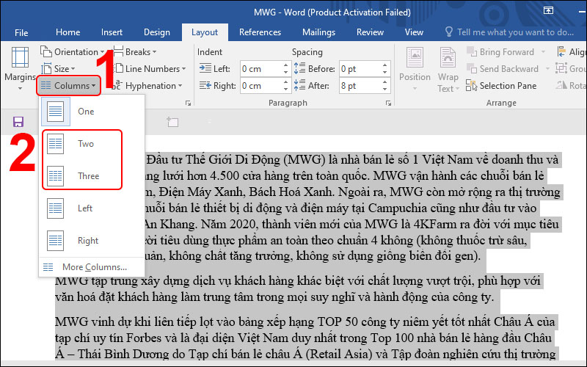
Task: Click paragraph starting 'MWG vinh dự'
Action: (305, 338)
